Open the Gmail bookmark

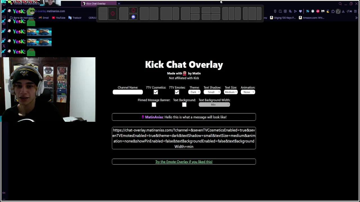point(44,18)
